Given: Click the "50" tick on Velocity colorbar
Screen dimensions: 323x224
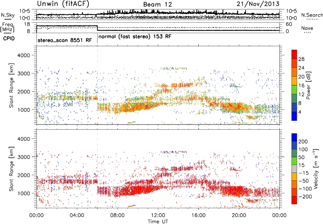Looking at the screenshot, I should click(301, 157).
